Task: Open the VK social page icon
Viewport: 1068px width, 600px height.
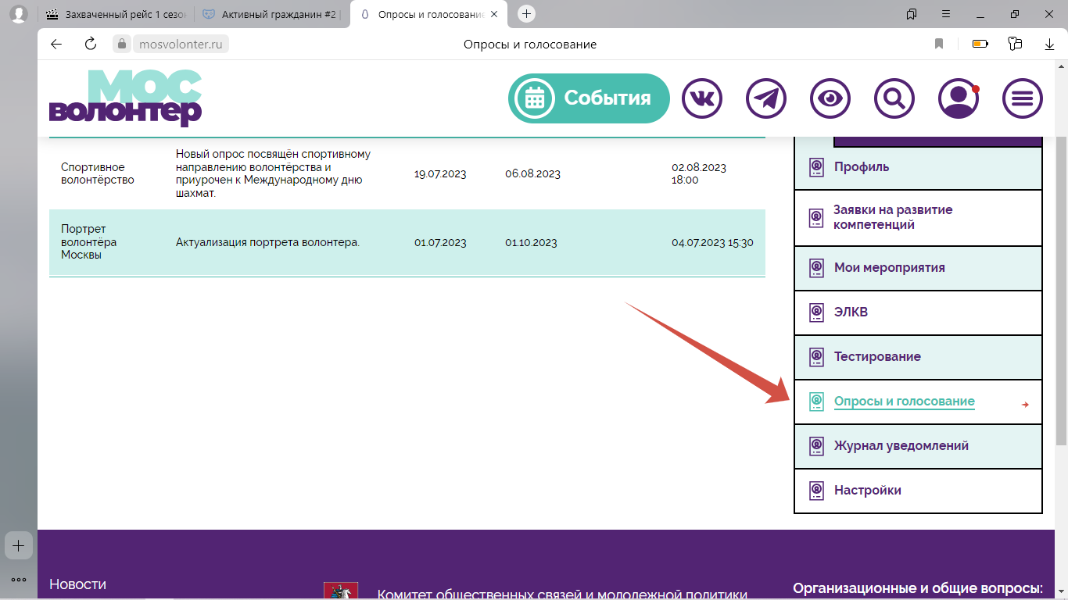Action: tap(702, 98)
